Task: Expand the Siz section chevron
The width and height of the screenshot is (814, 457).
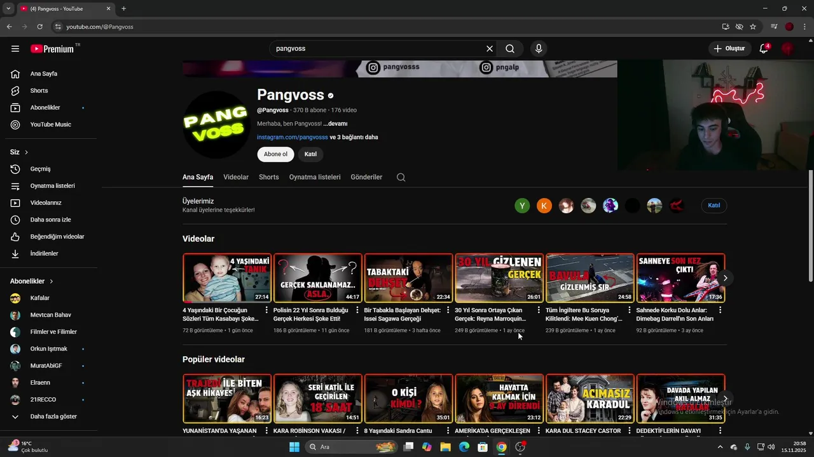Action: 26,152
